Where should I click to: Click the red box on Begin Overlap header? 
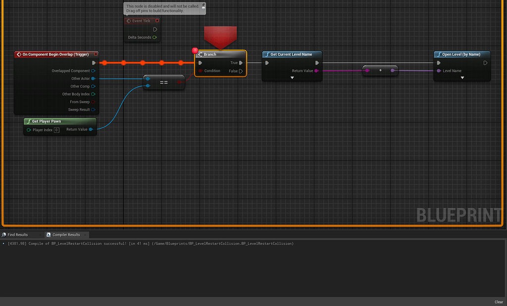(96, 54)
